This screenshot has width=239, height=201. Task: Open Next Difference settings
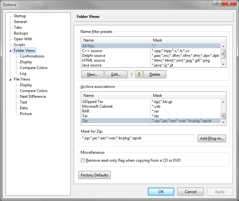(x=33, y=97)
